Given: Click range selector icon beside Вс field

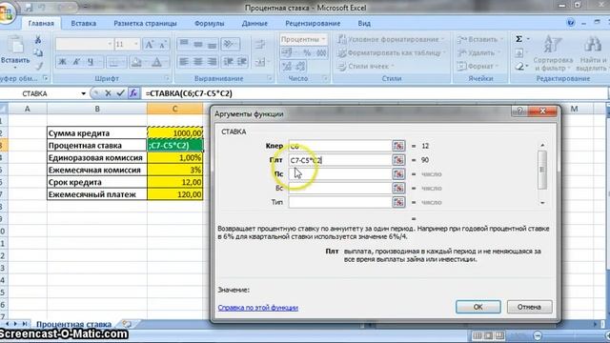Looking at the screenshot, I should 398,188.
